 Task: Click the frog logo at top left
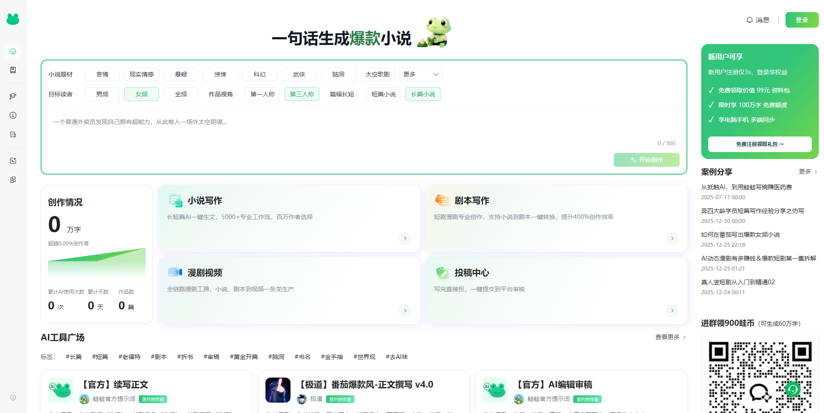13,19
